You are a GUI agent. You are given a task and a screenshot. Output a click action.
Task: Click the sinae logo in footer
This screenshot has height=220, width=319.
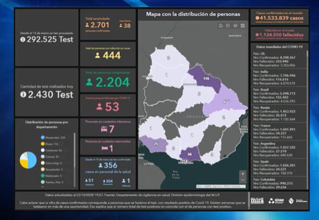[278, 201]
